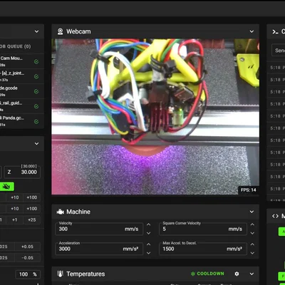Click the Macros code brackets icon
Screen dimensions: 285x285
[x=275, y=216]
